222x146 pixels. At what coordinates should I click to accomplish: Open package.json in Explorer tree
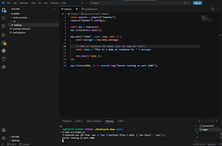point(33,33)
